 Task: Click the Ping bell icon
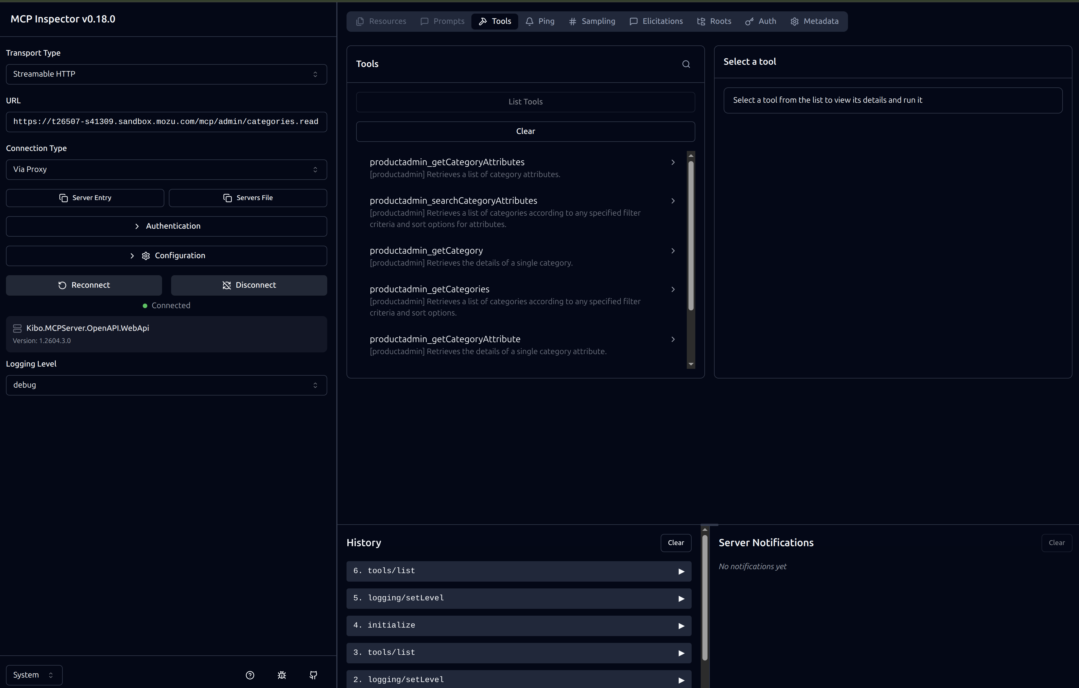530,21
